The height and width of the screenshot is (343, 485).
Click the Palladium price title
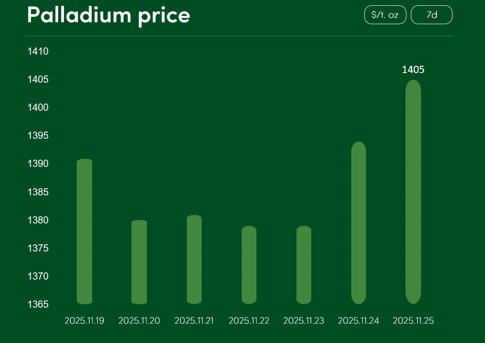(x=109, y=15)
